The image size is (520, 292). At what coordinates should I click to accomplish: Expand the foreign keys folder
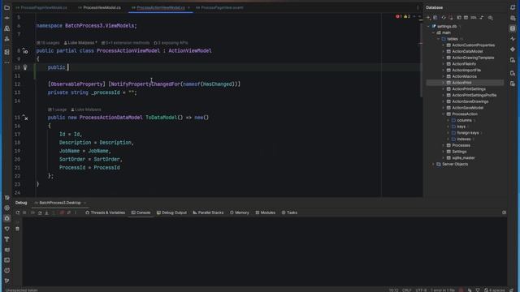(448, 133)
